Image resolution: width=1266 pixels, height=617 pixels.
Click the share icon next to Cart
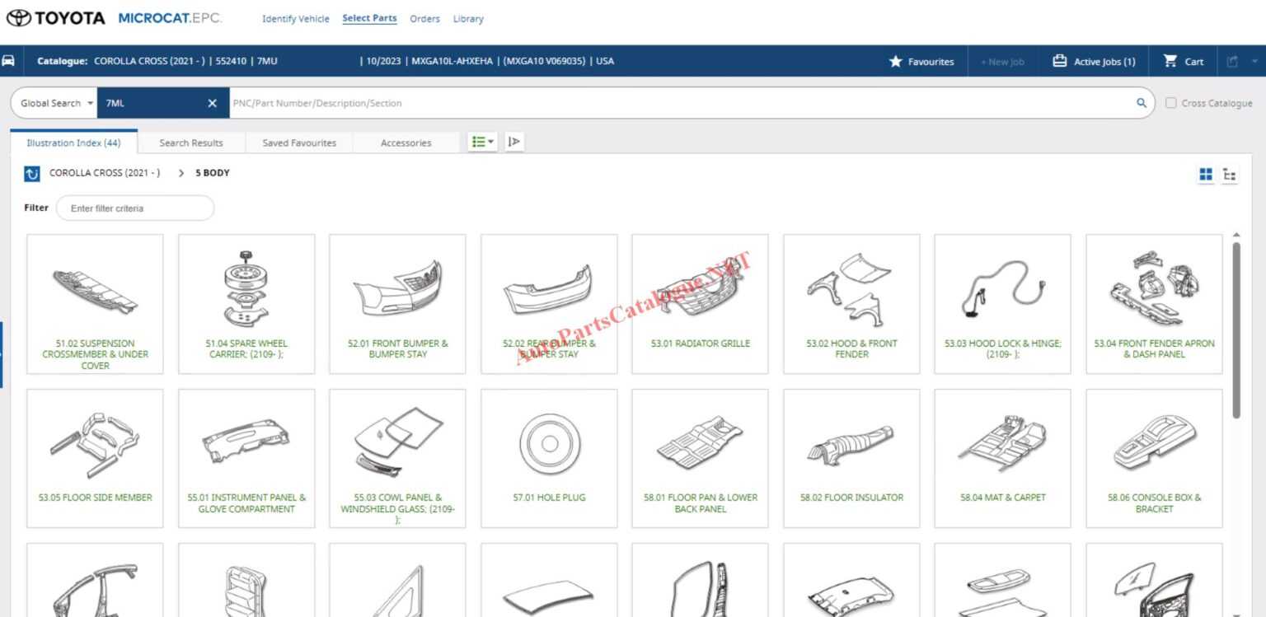(1231, 60)
